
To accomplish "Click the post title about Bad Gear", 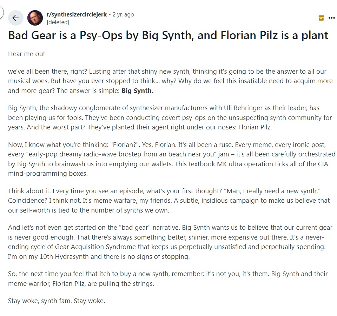I will click(x=168, y=35).
